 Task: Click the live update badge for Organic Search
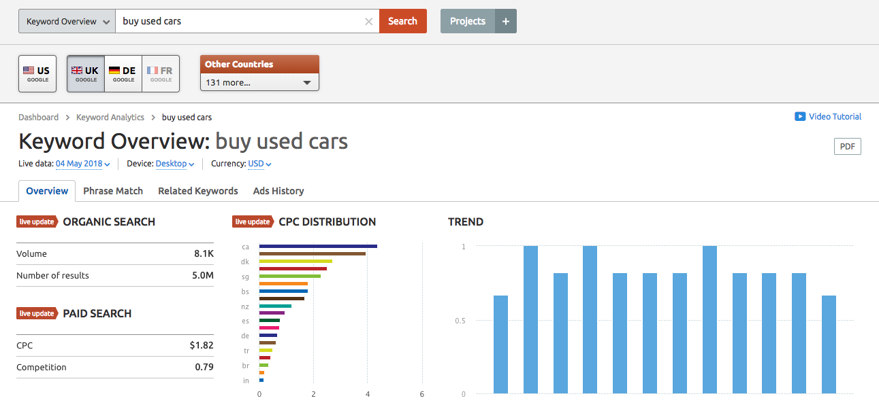click(x=37, y=221)
